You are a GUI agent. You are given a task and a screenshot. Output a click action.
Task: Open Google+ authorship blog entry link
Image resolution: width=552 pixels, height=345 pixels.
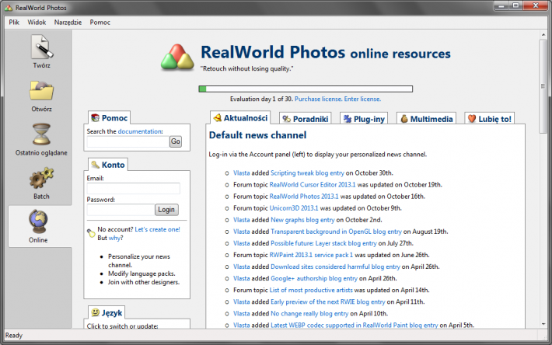(314, 278)
